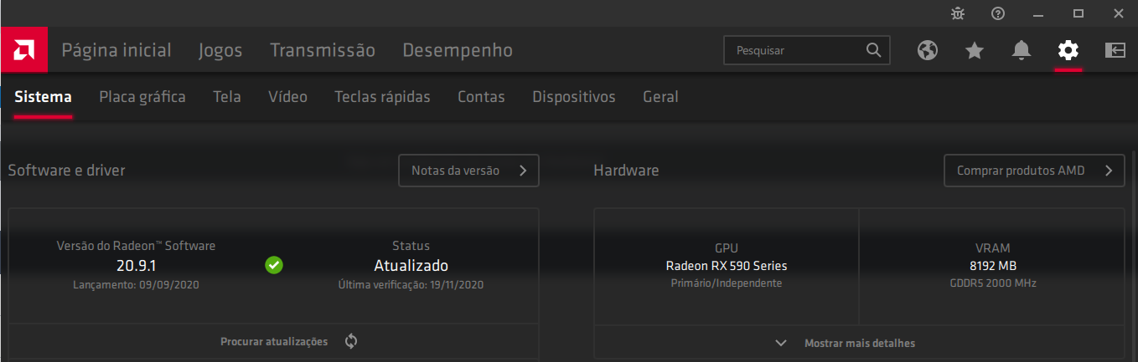Screen dimensions: 1138x362
Task: Click Procurar atualizações link
Action: pos(274,342)
